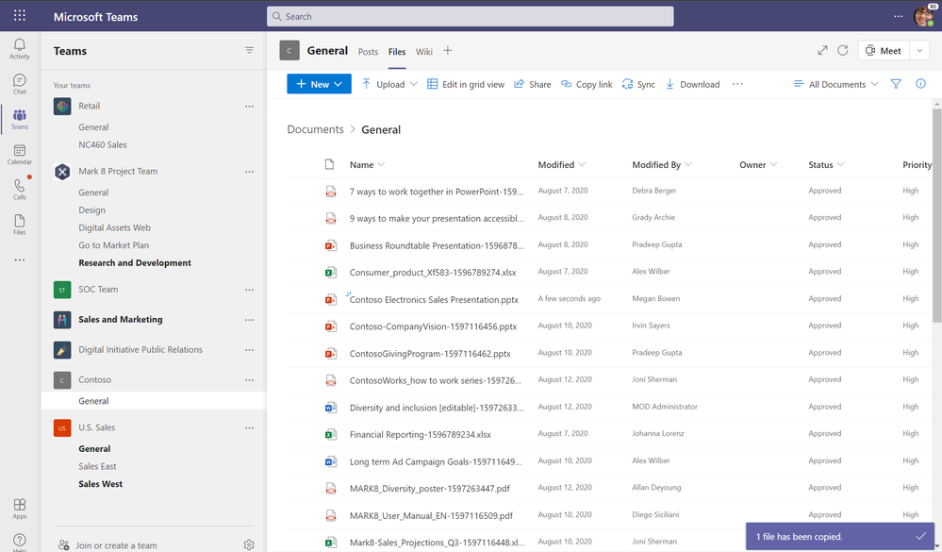Filter the teams list
The height and width of the screenshot is (552, 942).
click(x=249, y=51)
